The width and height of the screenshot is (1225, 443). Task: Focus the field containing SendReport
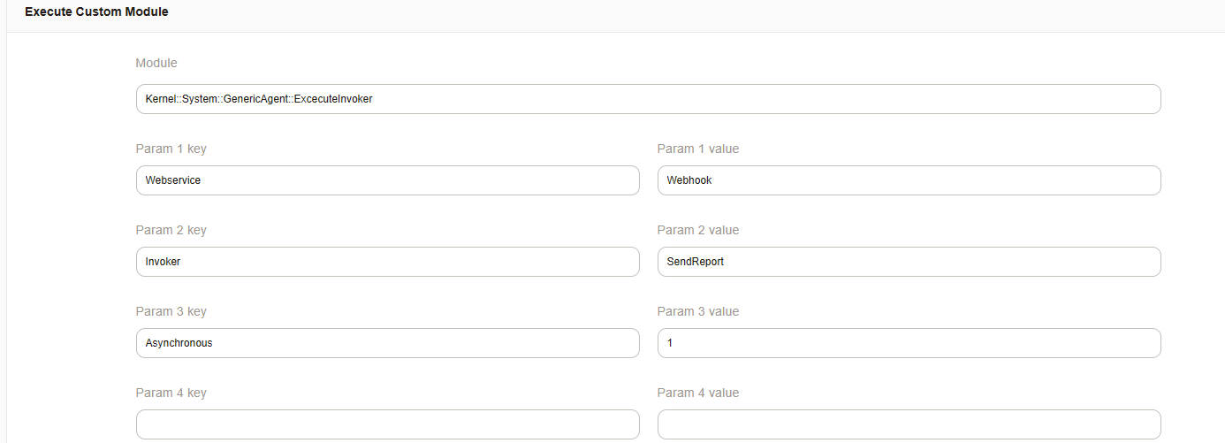point(909,262)
